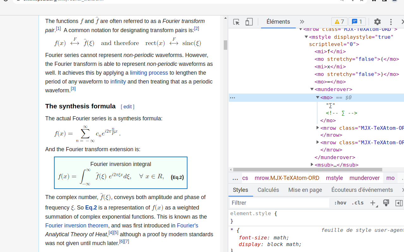
Task: Toggle the rendering emulation paintbrush icon
Action: (386, 203)
